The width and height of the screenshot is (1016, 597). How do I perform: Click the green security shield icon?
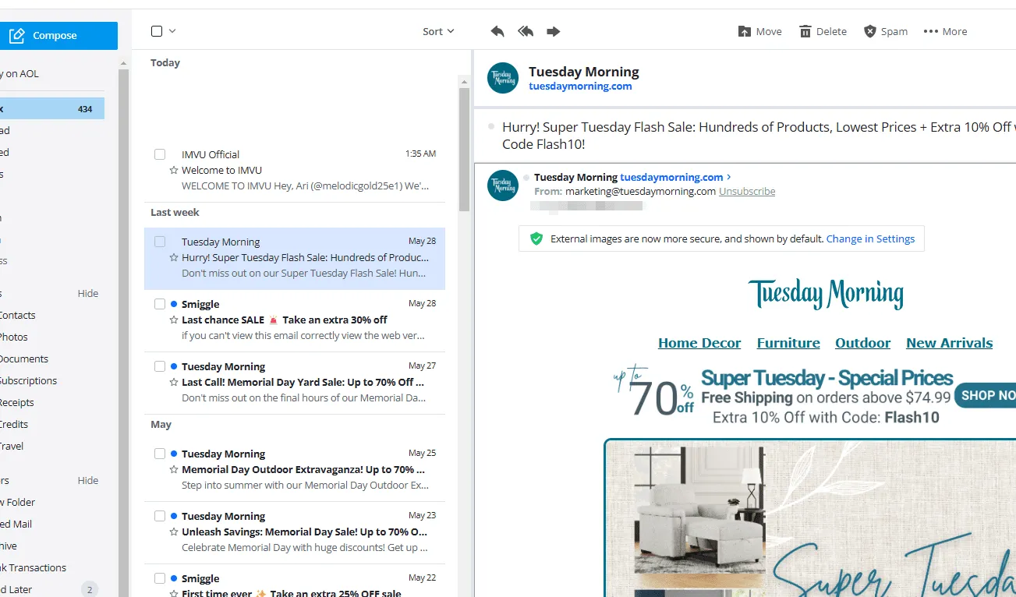(536, 238)
